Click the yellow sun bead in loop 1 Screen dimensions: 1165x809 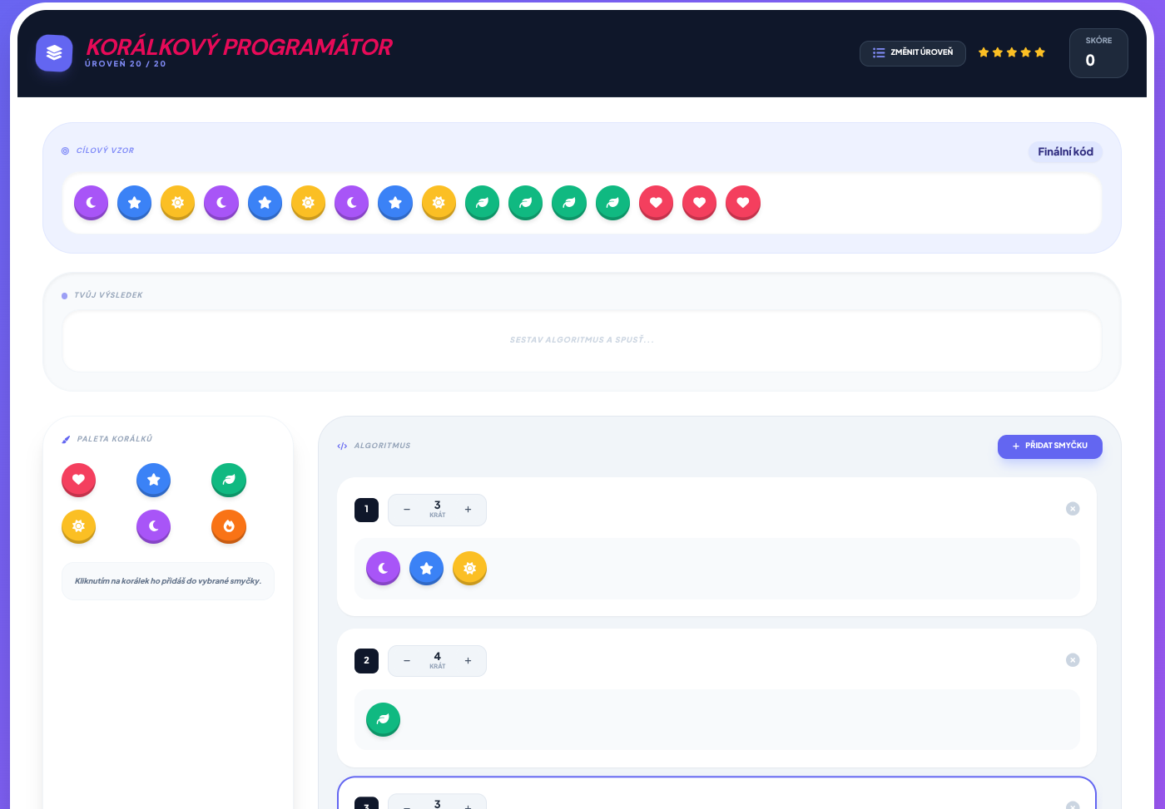click(470, 568)
